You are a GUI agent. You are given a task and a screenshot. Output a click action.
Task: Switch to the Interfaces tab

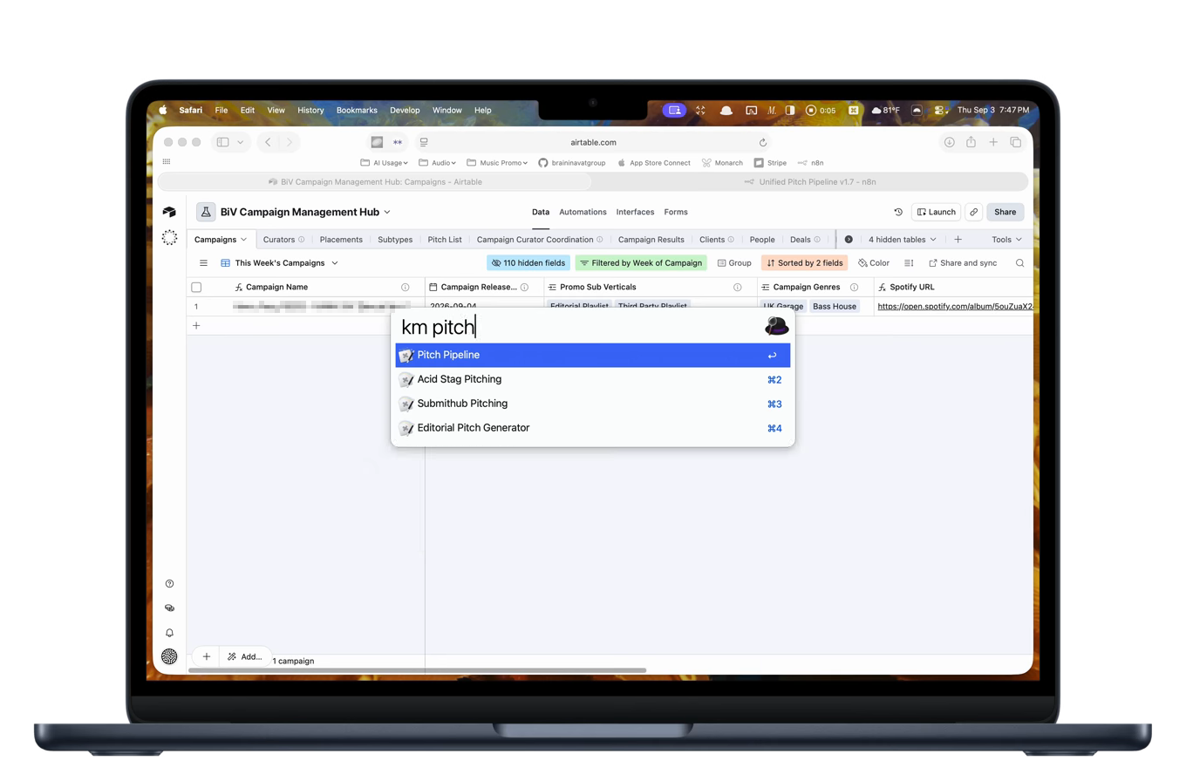635,212
